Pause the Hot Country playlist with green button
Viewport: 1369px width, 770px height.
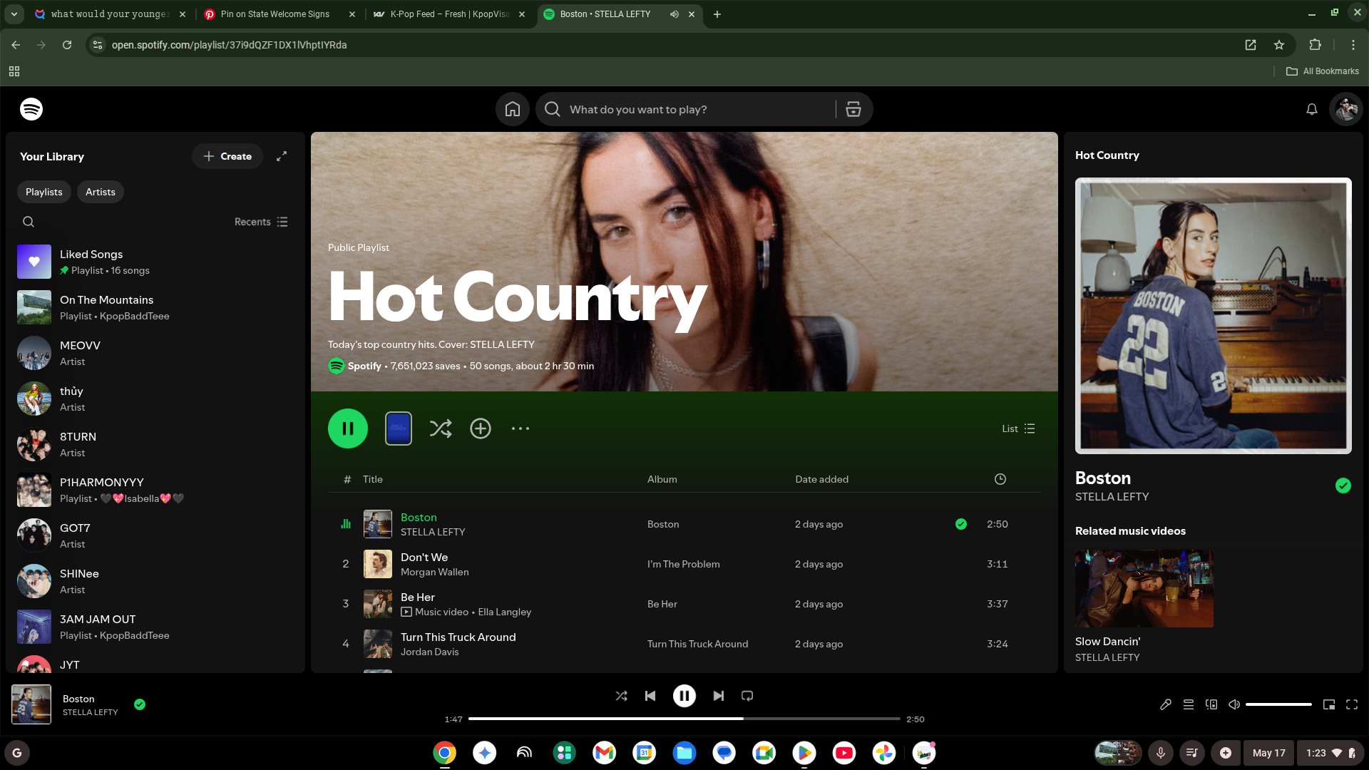pos(348,428)
